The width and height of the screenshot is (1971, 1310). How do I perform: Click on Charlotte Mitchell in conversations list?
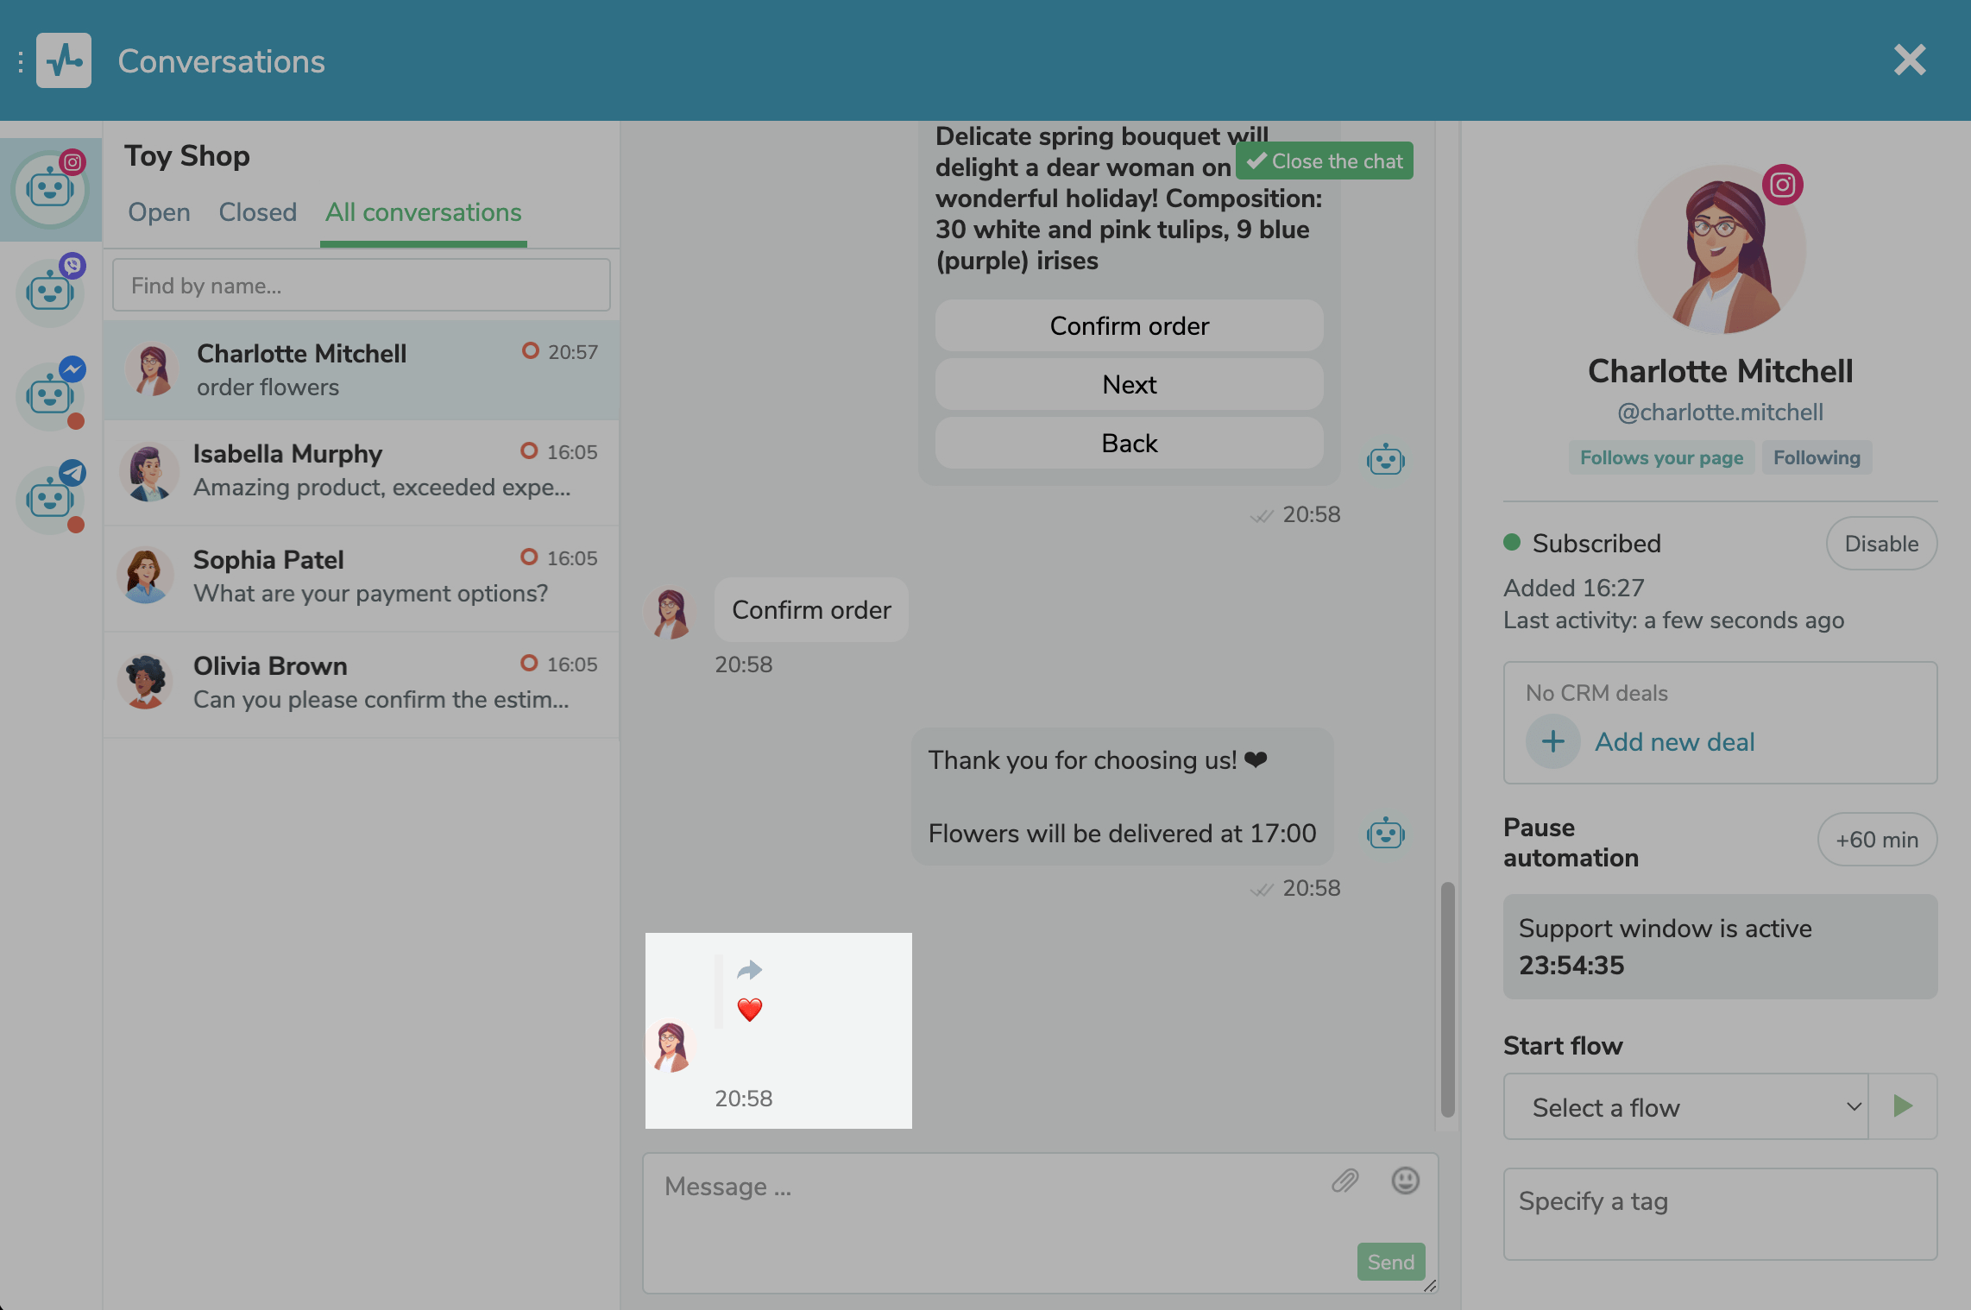[x=362, y=370]
